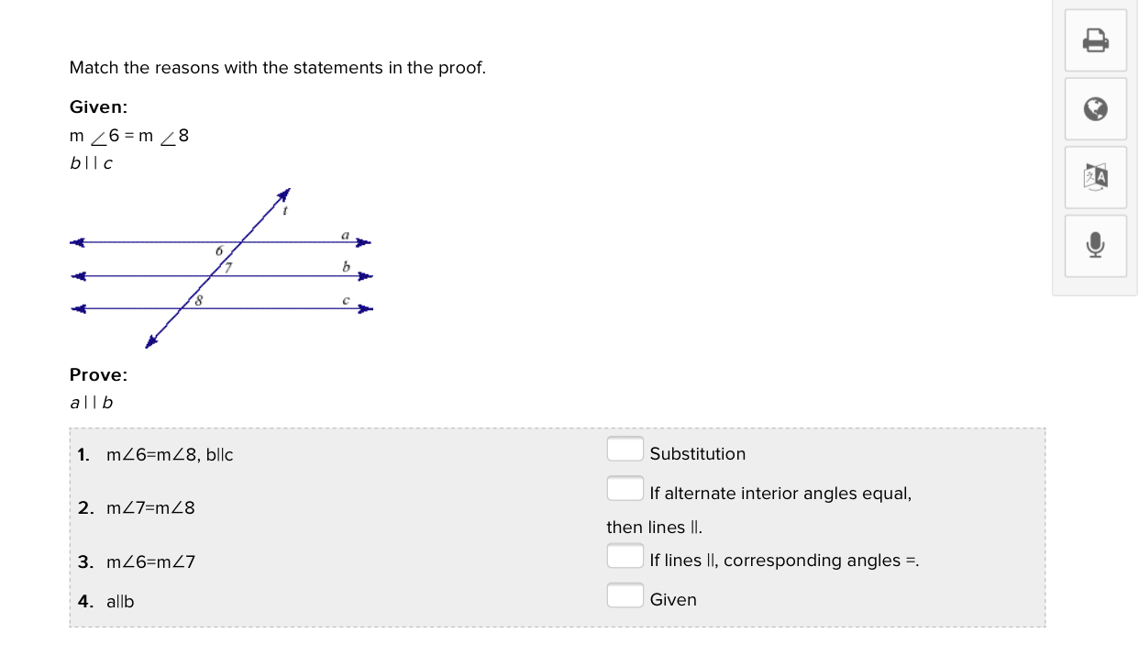Click the "Match the reasons" instruction text
Image resolution: width=1139 pixels, height=667 pixels.
coord(278,68)
